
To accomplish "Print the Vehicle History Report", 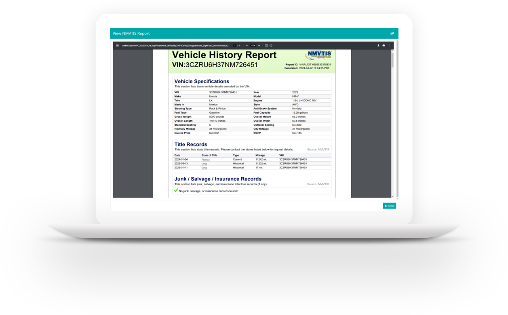I will coord(384,45).
